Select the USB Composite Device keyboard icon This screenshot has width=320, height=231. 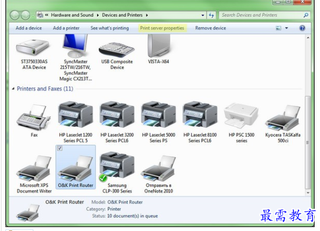pos(116,50)
